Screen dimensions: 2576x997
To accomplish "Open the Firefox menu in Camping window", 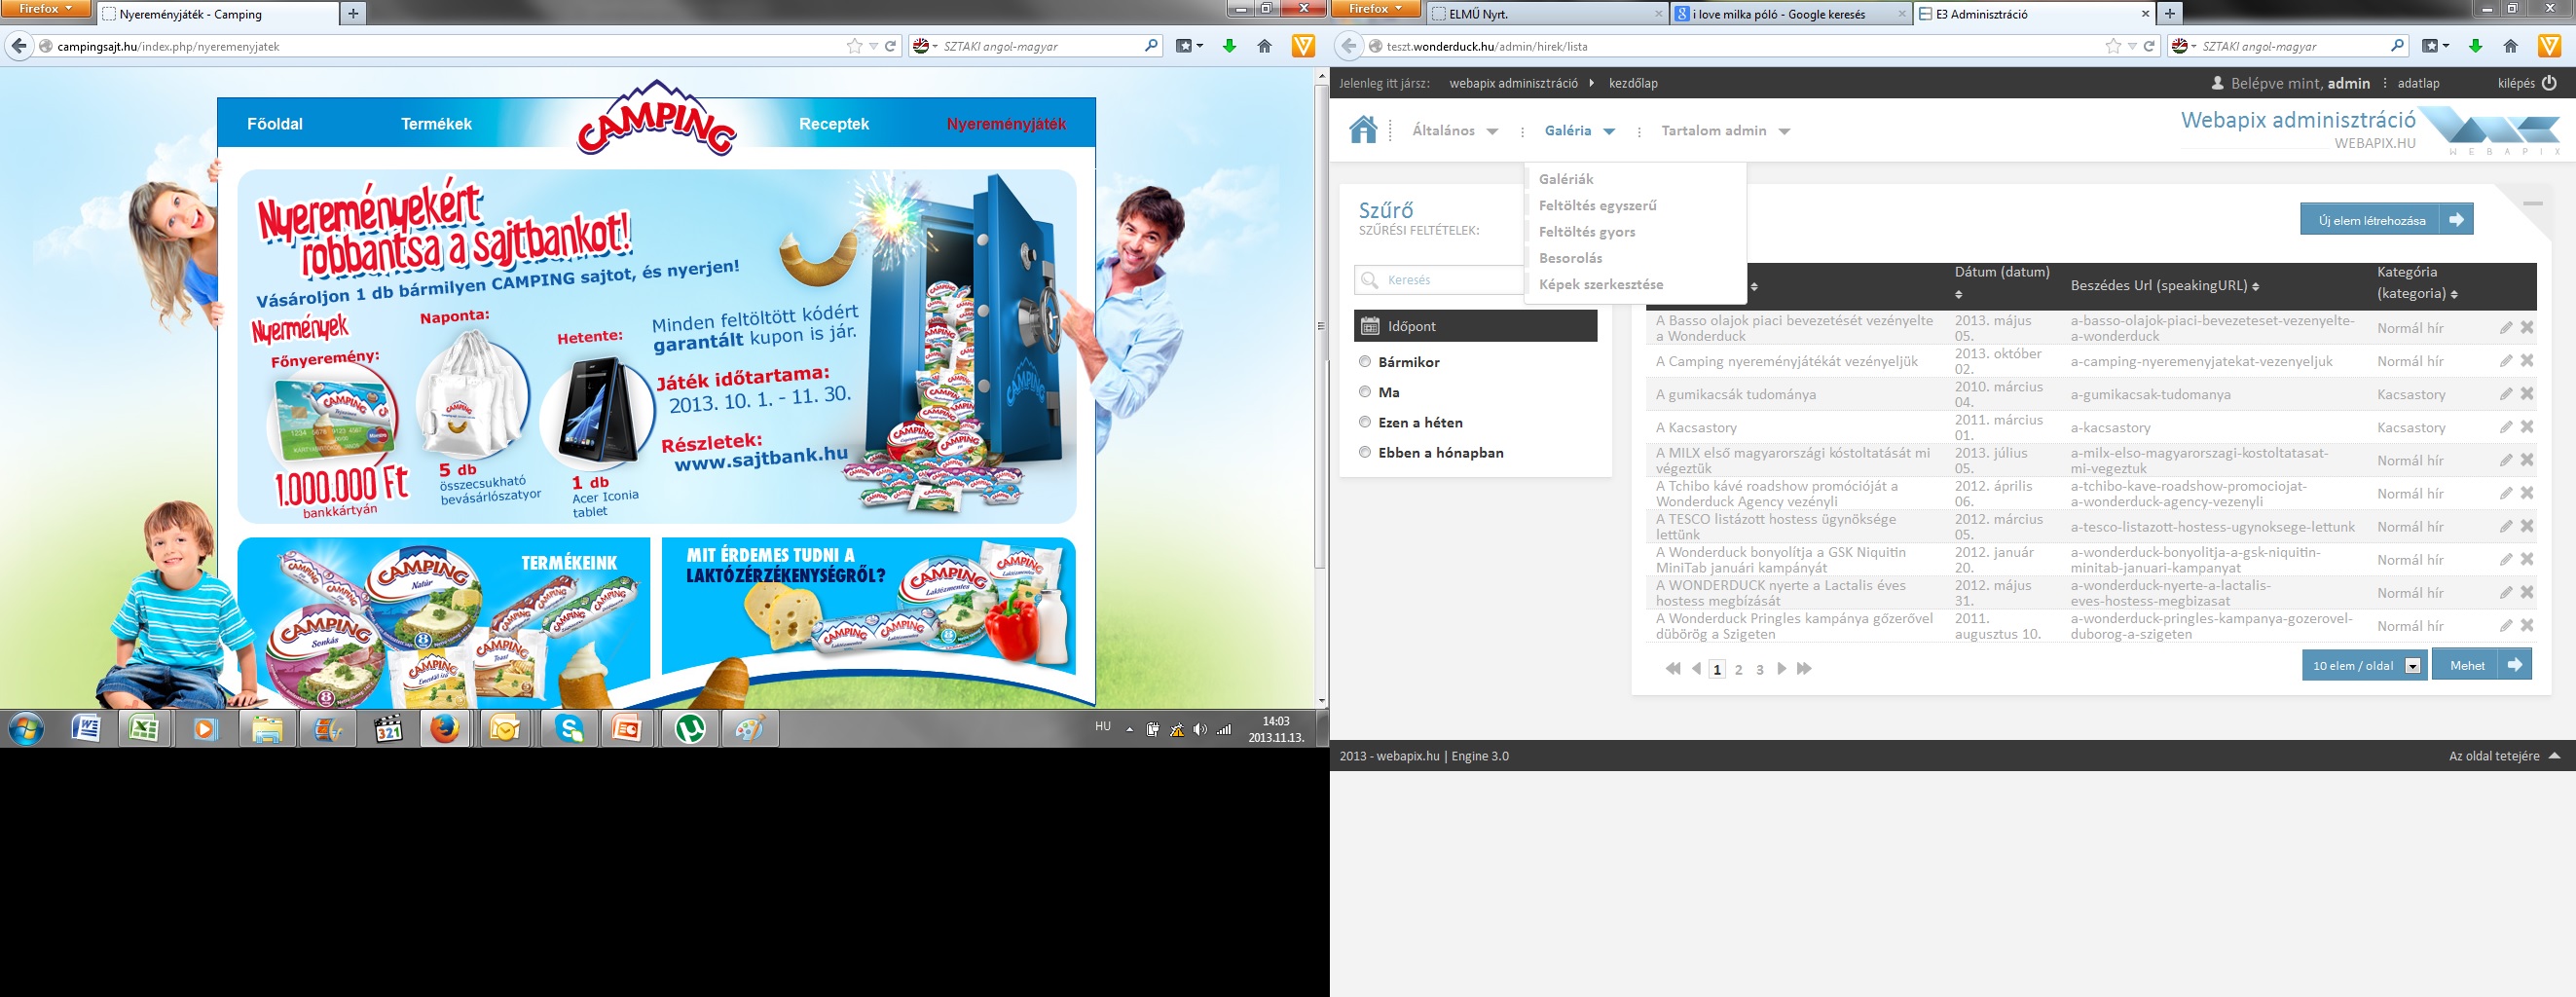I will pyautogui.click(x=46, y=8).
